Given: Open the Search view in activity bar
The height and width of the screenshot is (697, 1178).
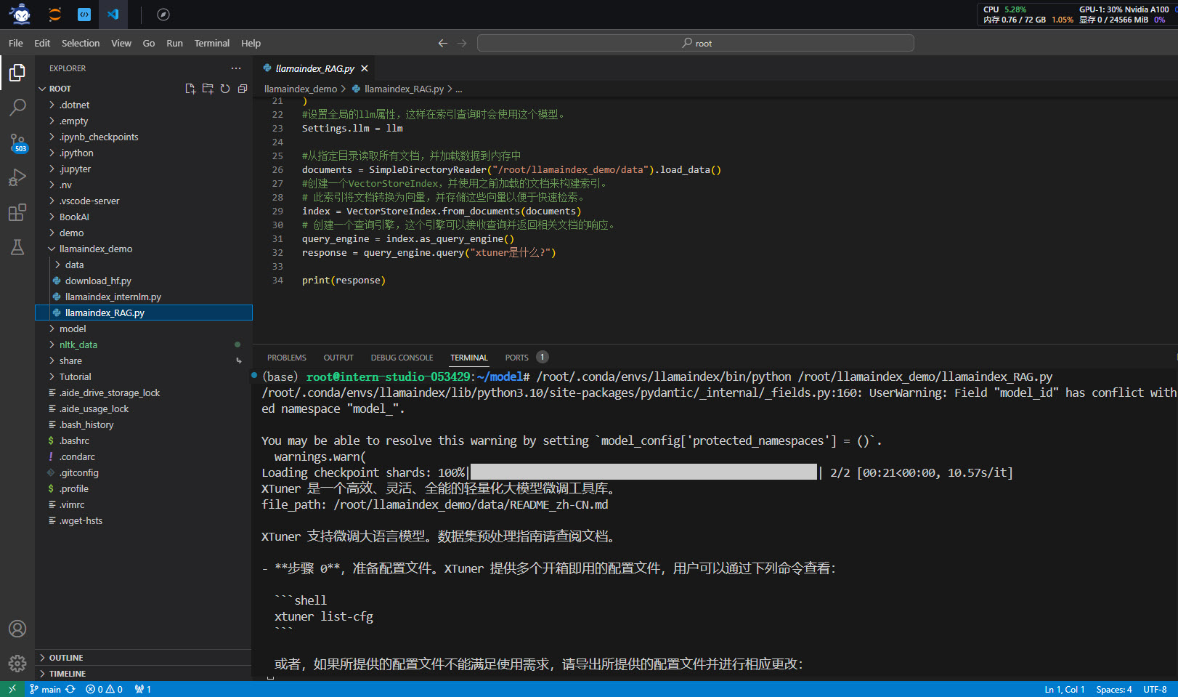Looking at the screenshot, I should (x=17, y=108).
